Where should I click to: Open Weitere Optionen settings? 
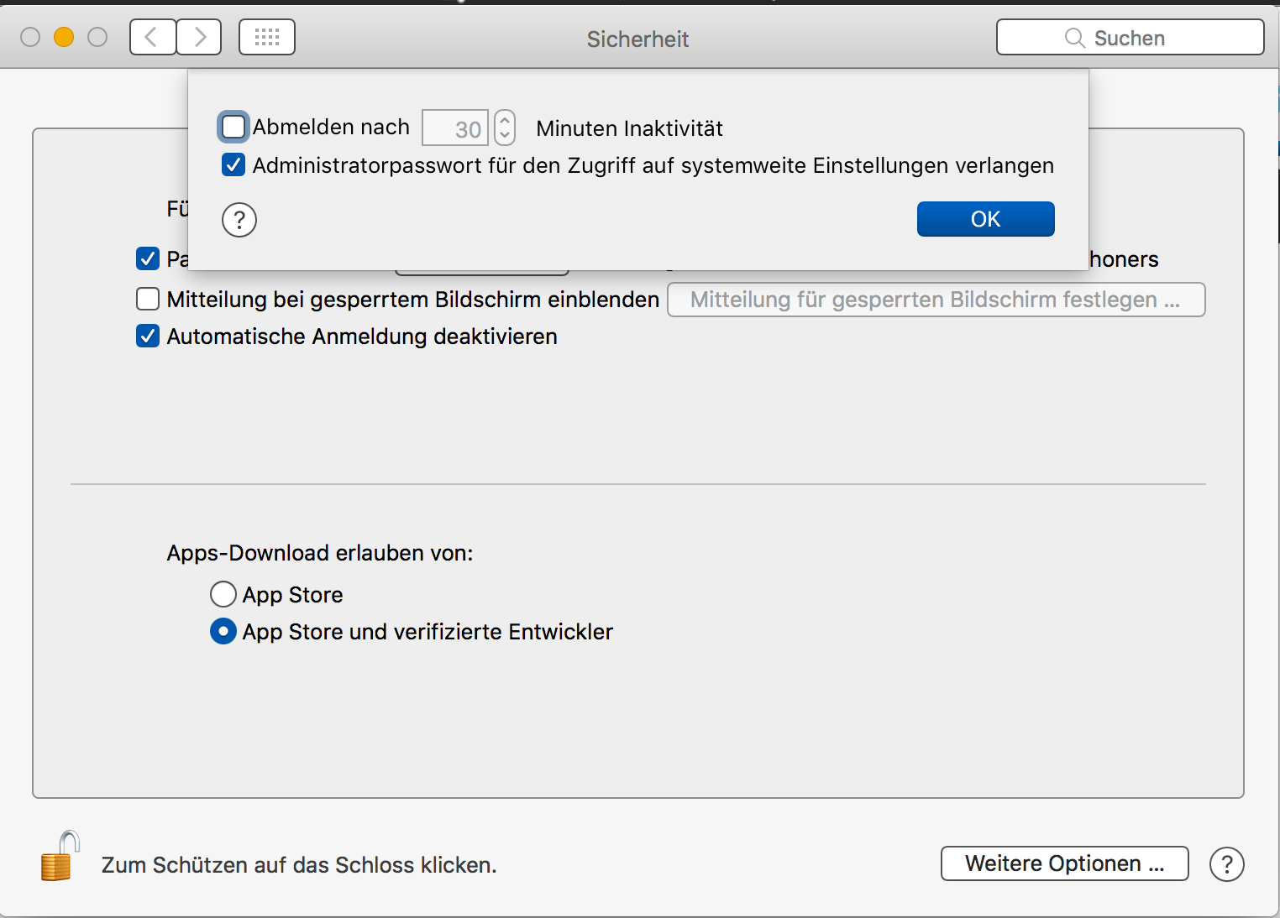click(1064, 863)
